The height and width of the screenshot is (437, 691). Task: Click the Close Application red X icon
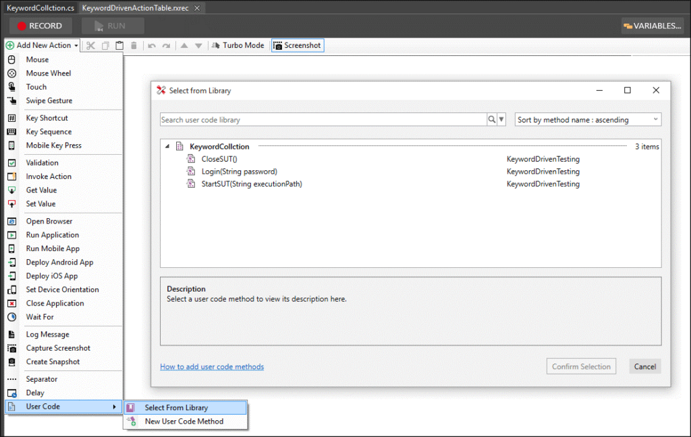pyautogui.click(x=12, y=304)
